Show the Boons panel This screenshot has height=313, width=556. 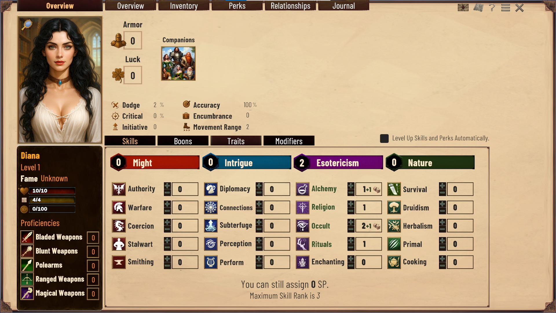[x=183, y=141]
